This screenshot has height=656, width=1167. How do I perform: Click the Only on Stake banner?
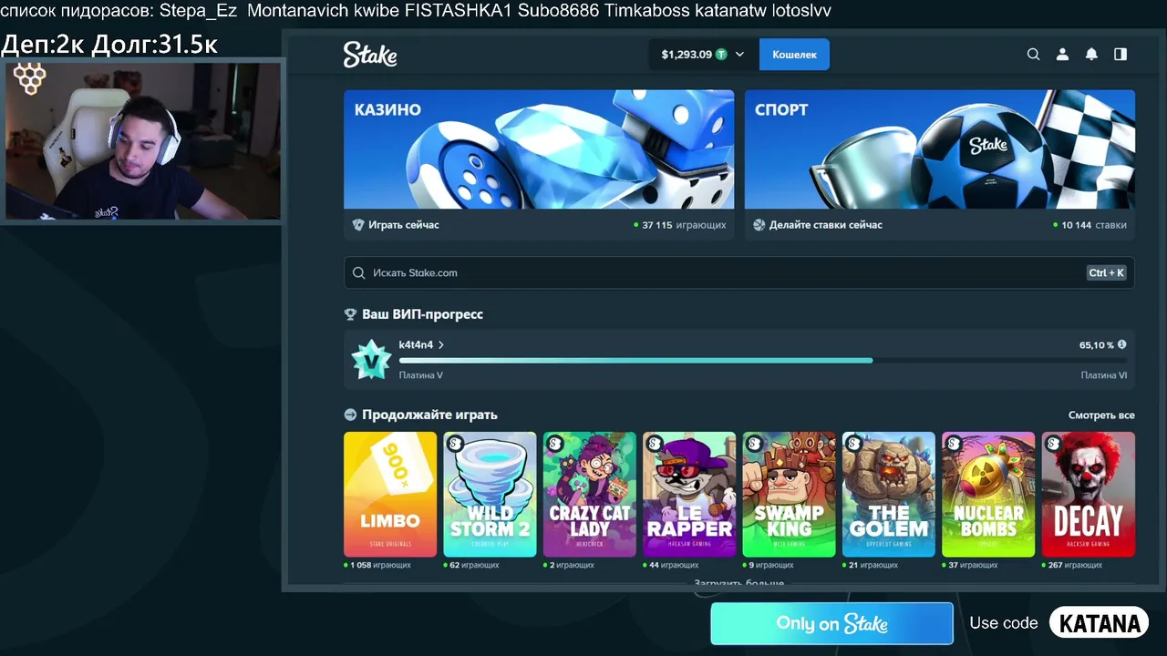(831, 624)
